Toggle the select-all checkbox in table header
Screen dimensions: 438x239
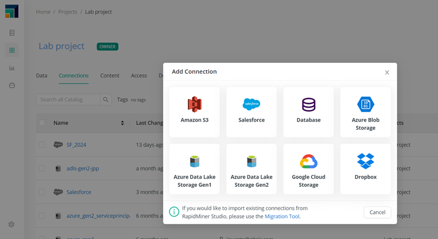(41, 123)
